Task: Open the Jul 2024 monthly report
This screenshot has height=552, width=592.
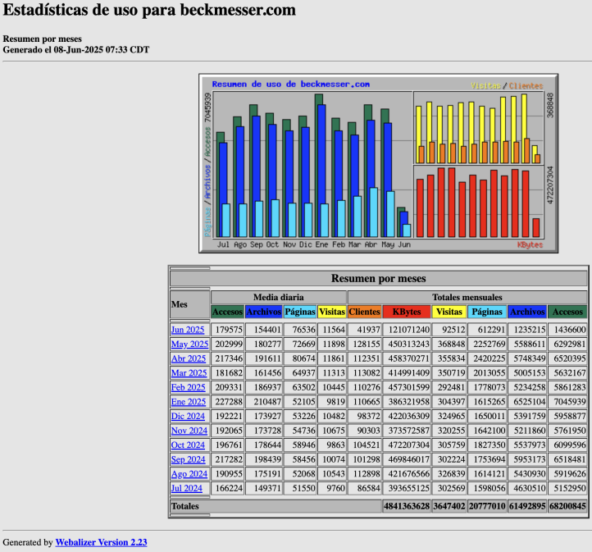Action: (x=187, y=488)
